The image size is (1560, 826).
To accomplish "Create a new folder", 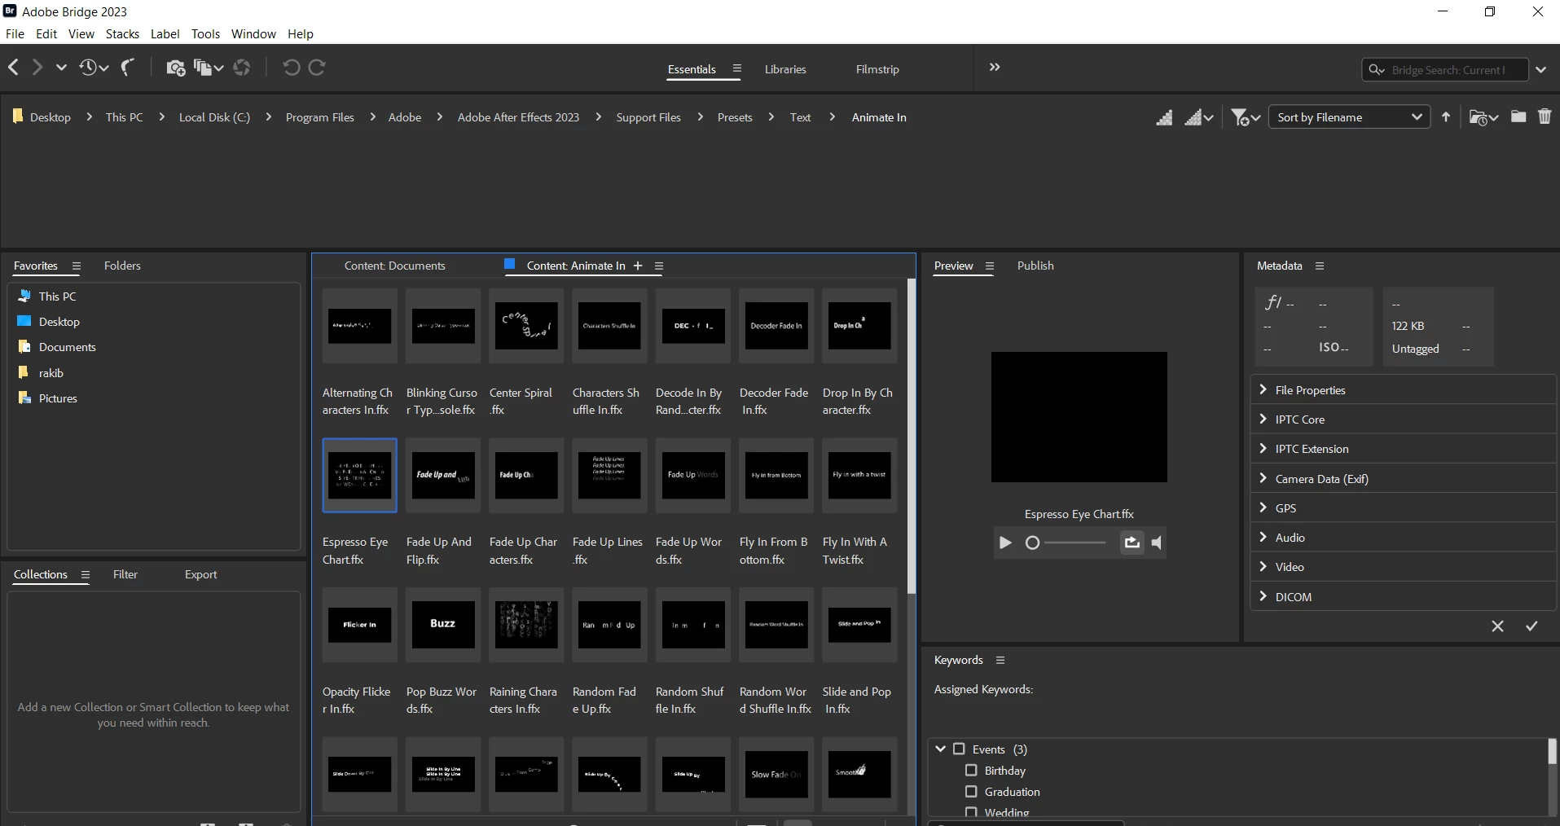I will 1518,116.
